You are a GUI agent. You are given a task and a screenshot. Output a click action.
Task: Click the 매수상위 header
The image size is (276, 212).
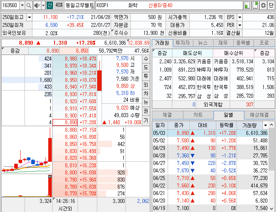pos(233,53)
